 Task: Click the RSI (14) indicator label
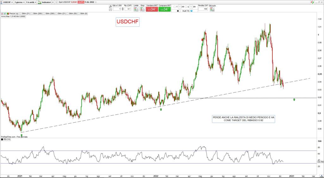coord(6,139)
